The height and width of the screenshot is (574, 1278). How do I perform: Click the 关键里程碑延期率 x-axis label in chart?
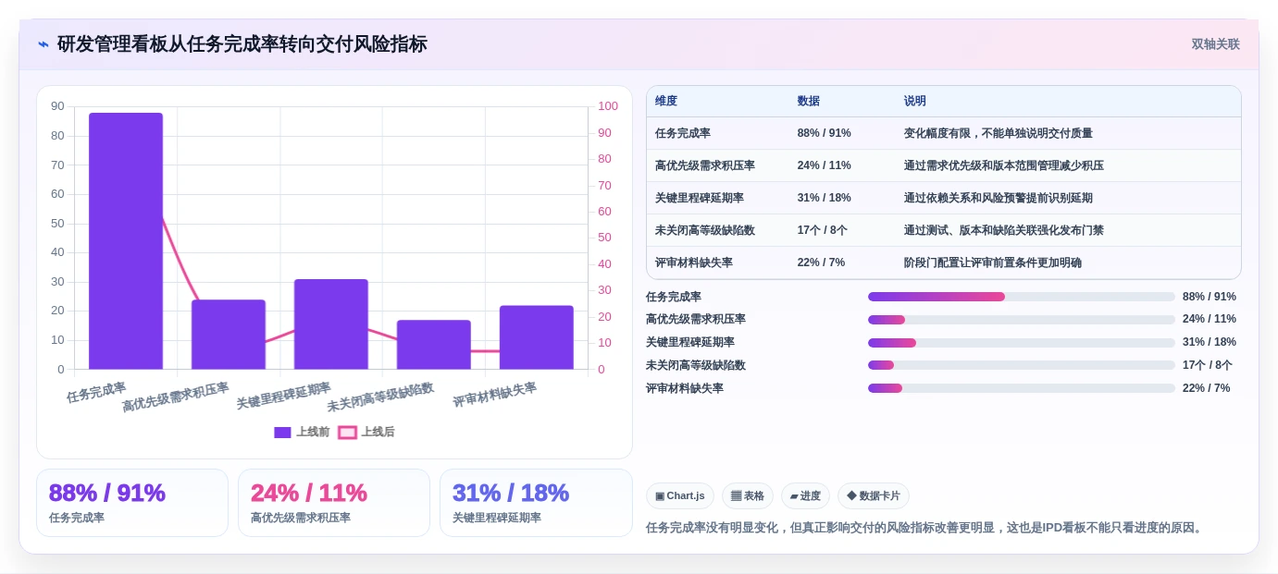coord(283,396)
